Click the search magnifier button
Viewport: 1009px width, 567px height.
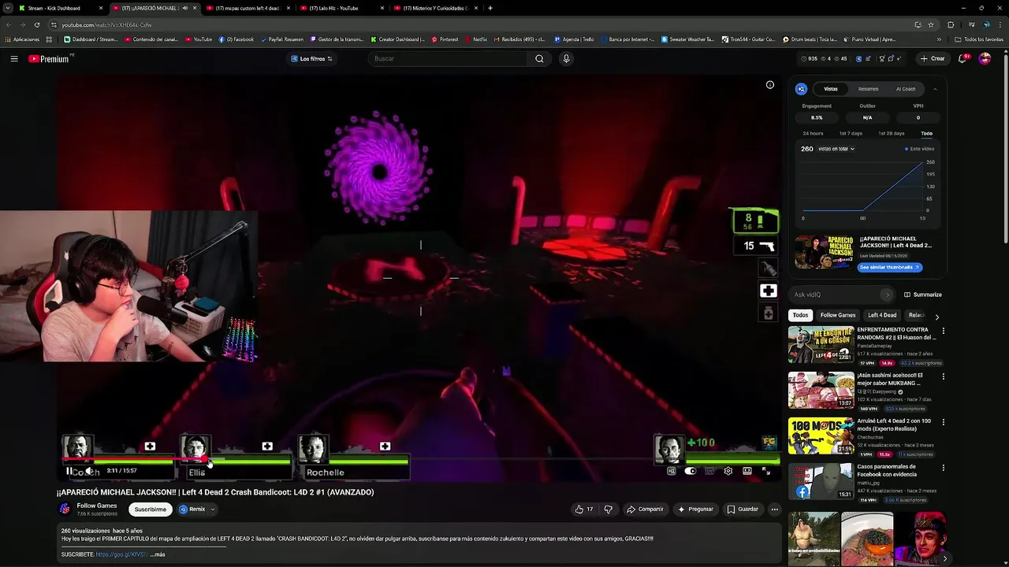(x=539, y=58)
